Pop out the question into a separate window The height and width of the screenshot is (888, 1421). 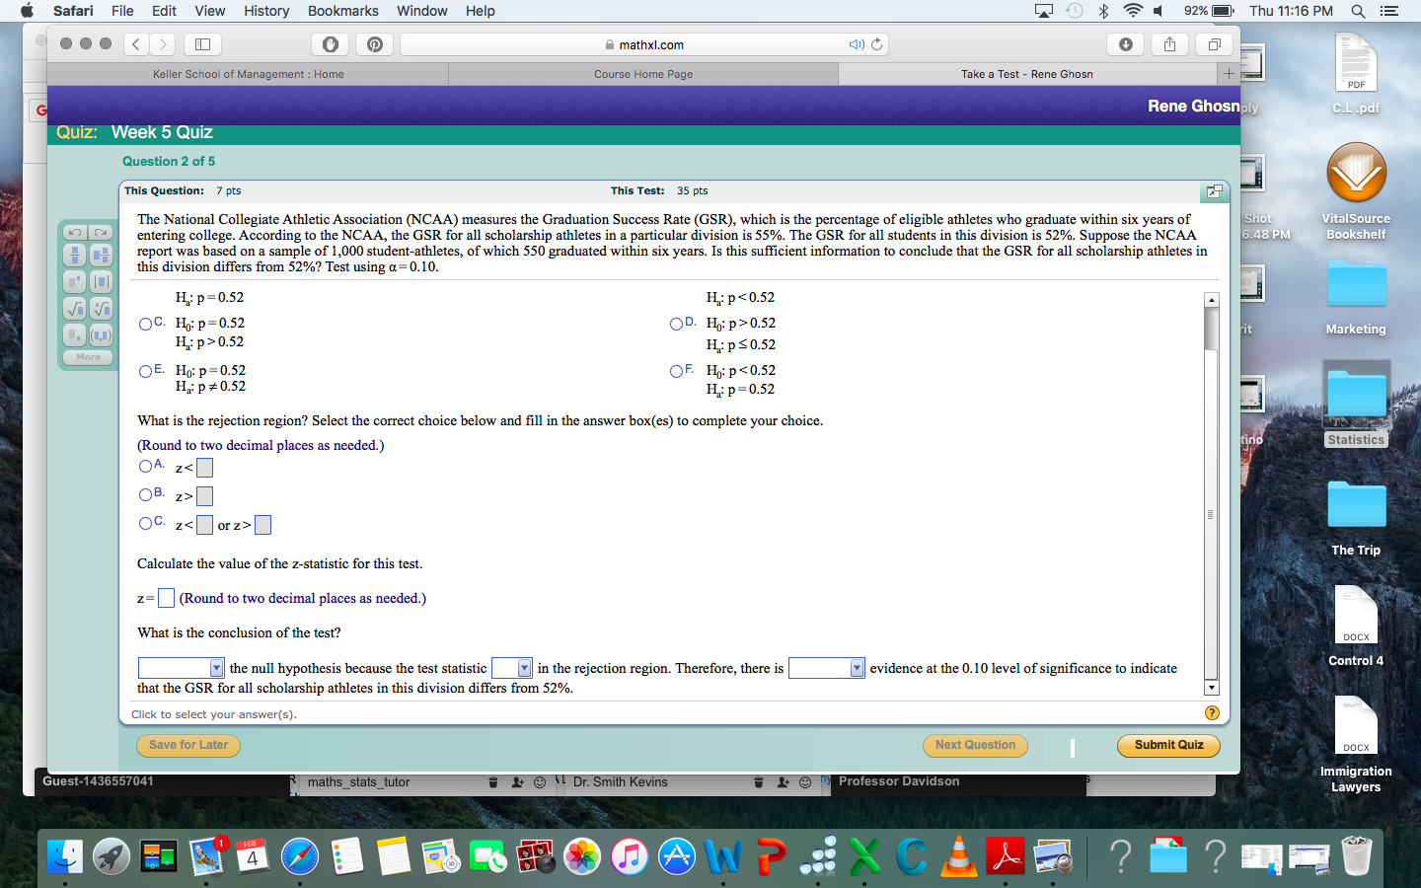coord(1213,191)
